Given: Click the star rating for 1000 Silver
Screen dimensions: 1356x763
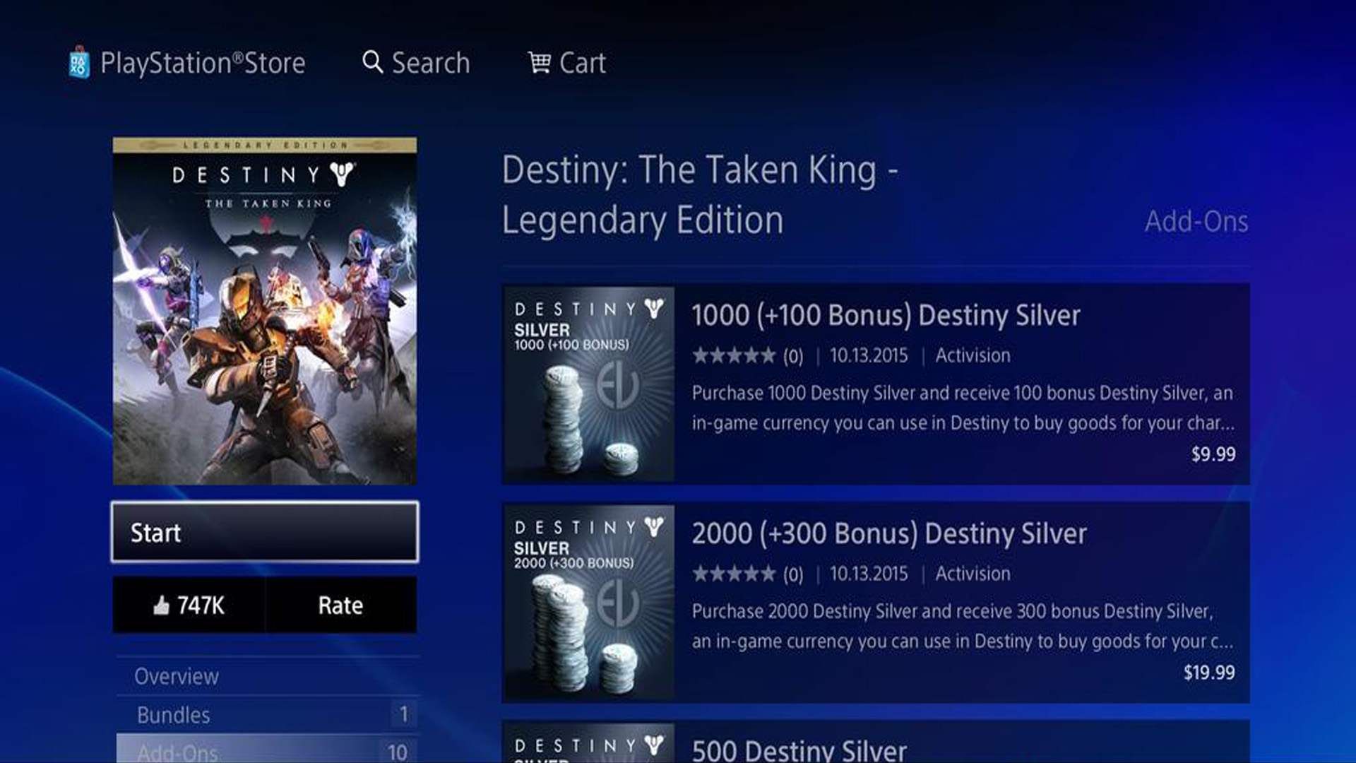Looking at the screenshot, I should (x=734, y=355).
